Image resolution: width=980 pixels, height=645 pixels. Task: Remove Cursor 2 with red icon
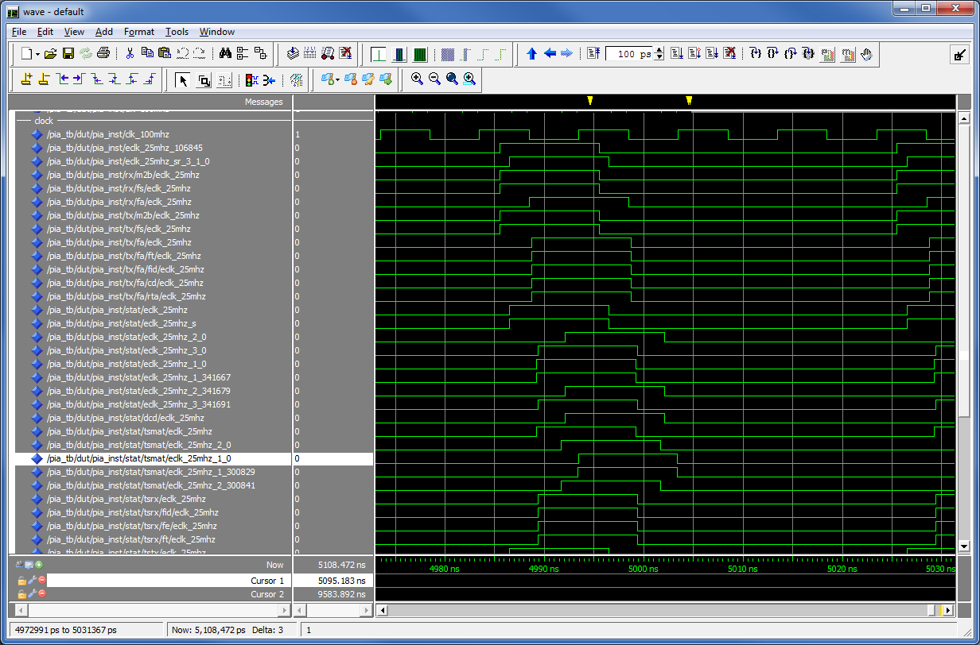coord(41,594)
